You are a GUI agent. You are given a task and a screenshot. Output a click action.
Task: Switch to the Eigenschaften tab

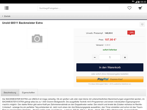pyautogui.click(x=28, y=93)
